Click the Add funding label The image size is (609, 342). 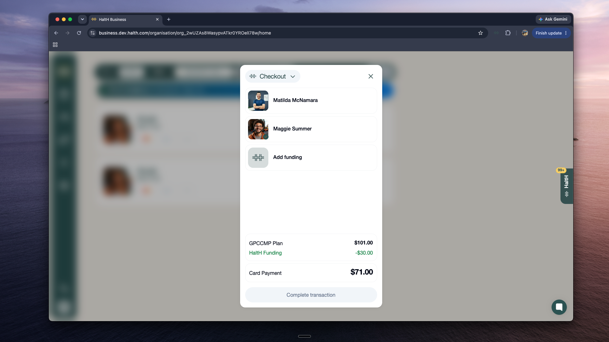(287, 157)
